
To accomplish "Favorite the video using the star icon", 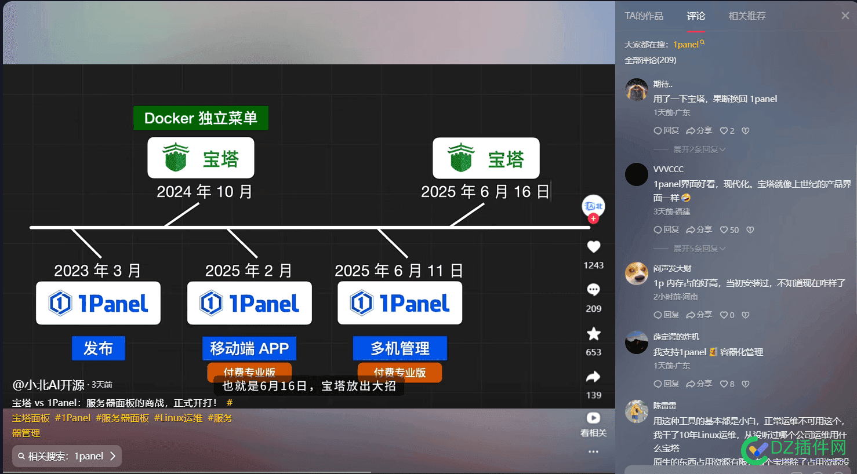I will coord(593,333).
